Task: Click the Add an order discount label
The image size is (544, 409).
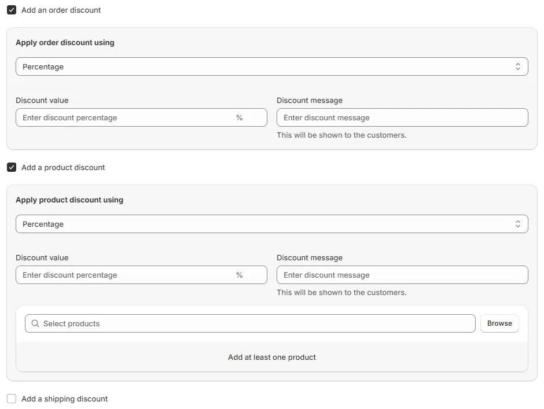Action: pyautogui.click(x=61, y=10)
